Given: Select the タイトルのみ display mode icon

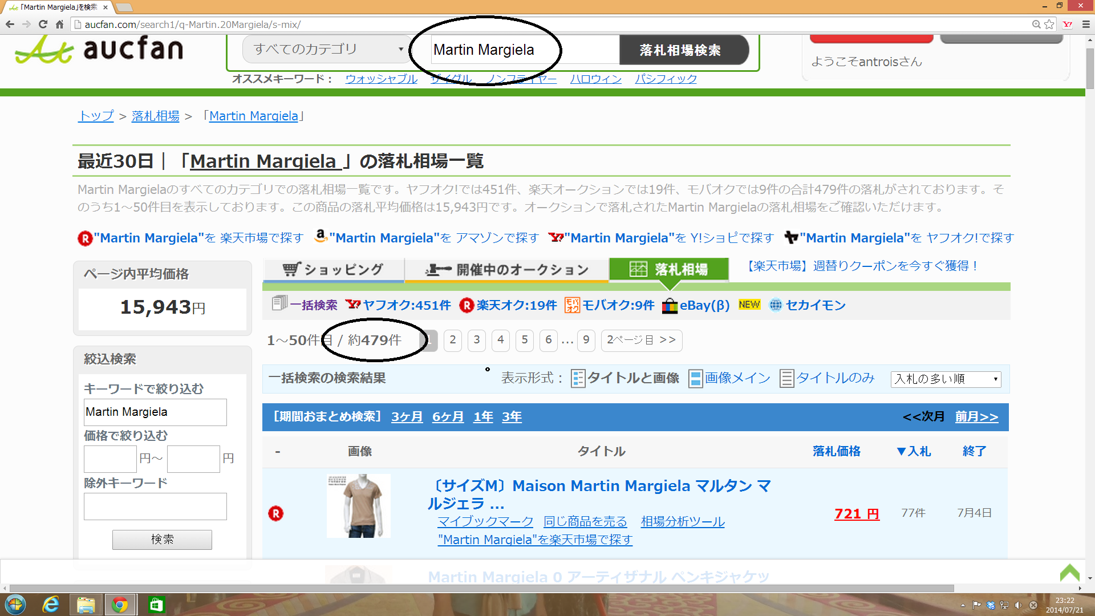Looking at the screenshot, I should 786,379.
